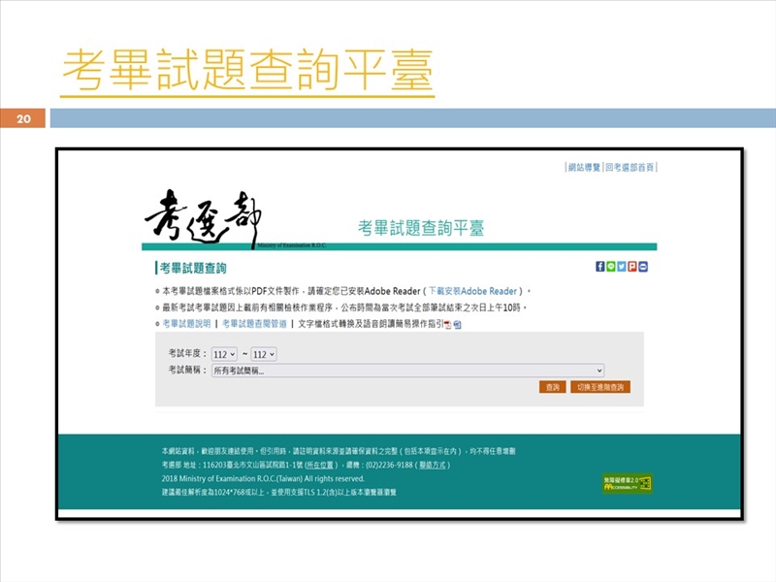Click the 切換至進階查詢 button
The image size is (776, 582).
(x=600, y=387)
